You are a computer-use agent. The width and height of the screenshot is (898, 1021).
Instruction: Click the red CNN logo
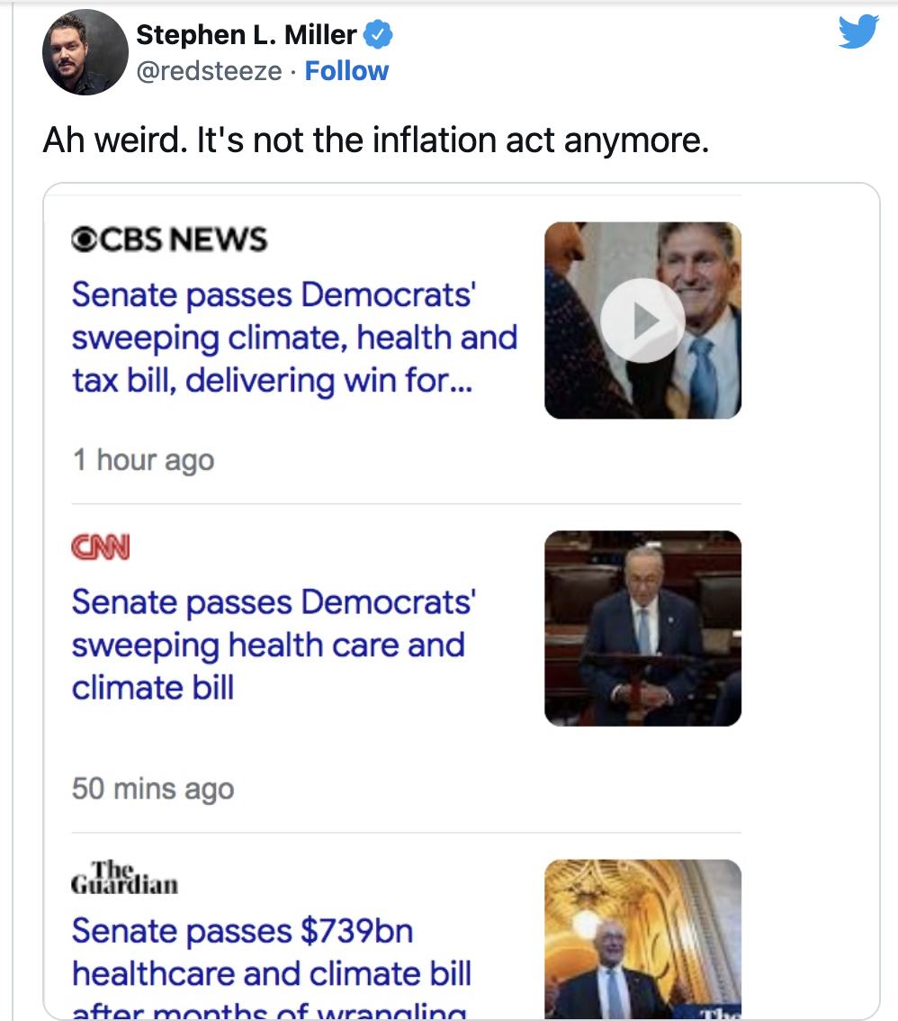(x=101, y=547)
